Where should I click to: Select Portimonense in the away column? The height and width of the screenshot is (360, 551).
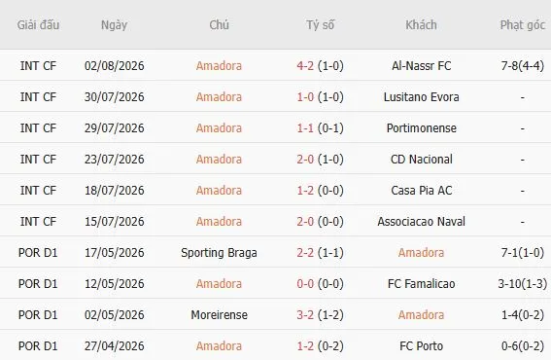(x=421, y=128)
